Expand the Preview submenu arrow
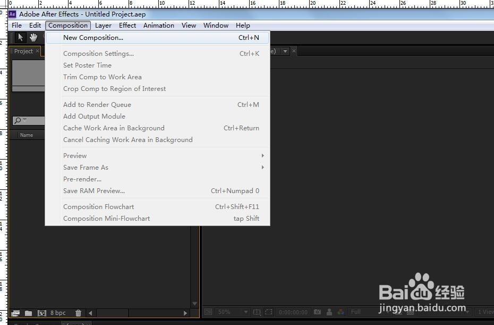494x325 pixels. click(x=262, y=155)
